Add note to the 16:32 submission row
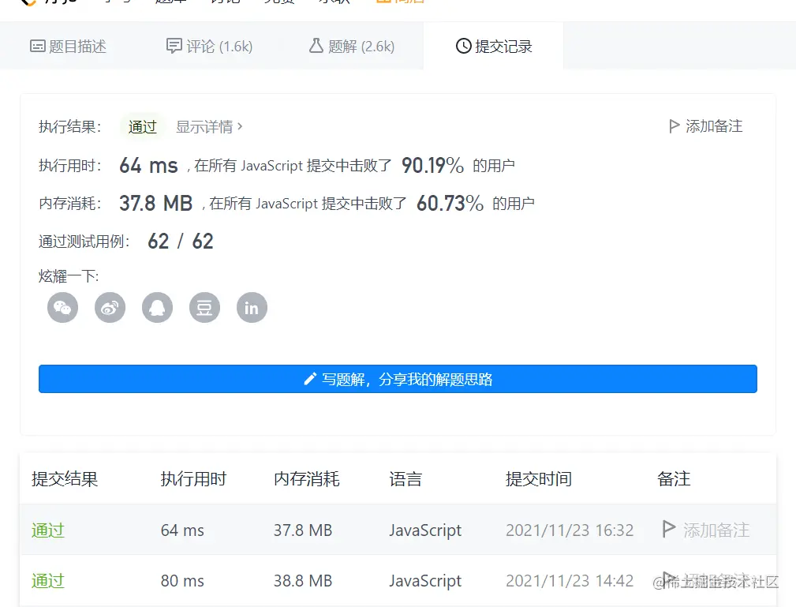Viewport: 796px width, 607px height. click(x=706, y=530)
